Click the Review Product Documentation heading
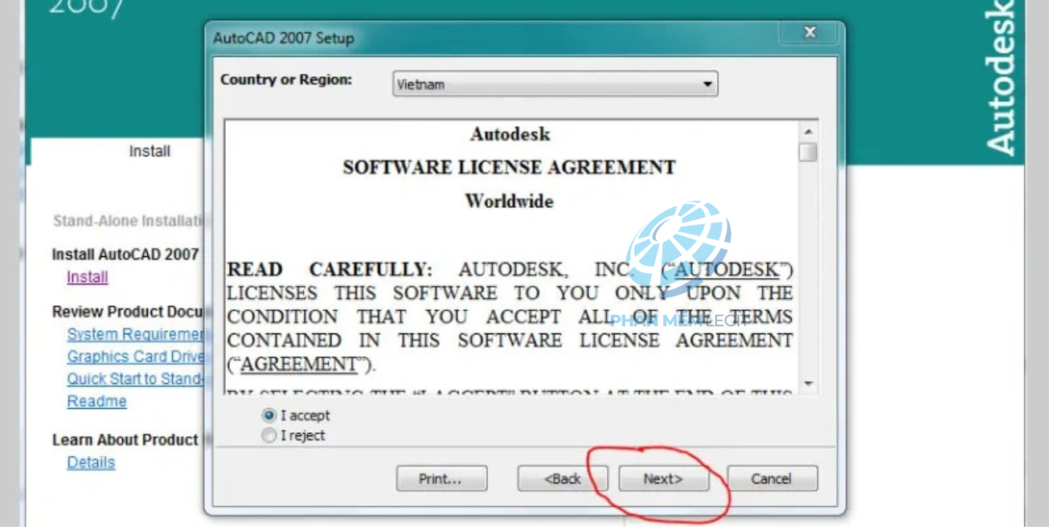 [x=129, y=312]
